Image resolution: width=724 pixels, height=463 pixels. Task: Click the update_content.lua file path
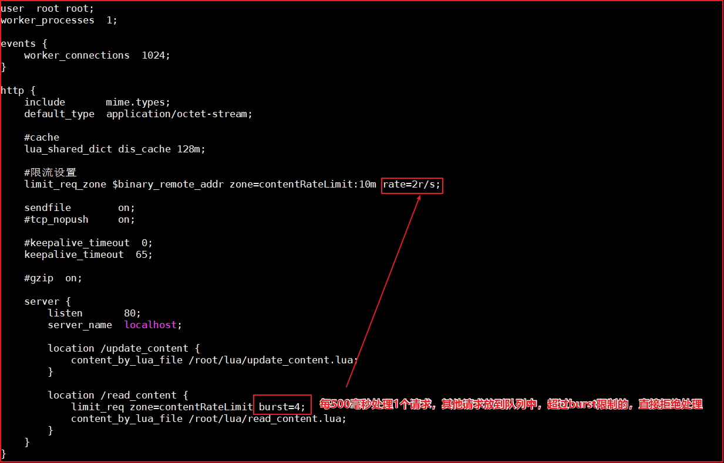(273, 360)
